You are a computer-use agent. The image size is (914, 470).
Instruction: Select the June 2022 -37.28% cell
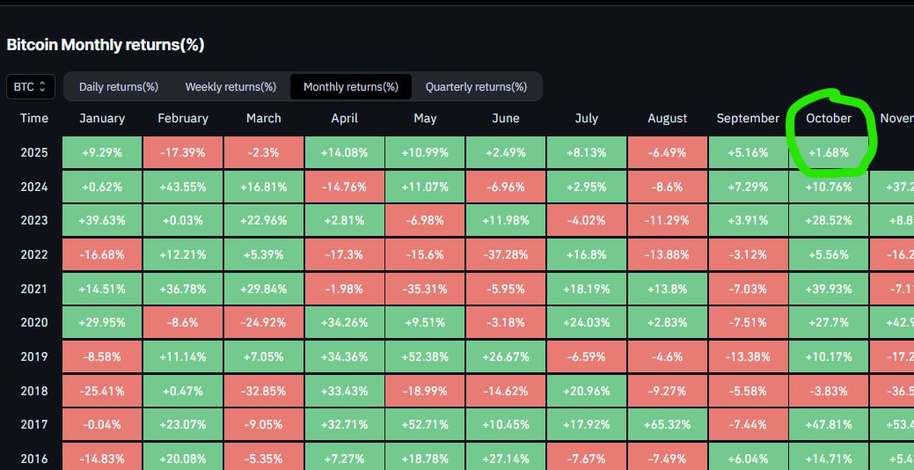coord(506,254)
